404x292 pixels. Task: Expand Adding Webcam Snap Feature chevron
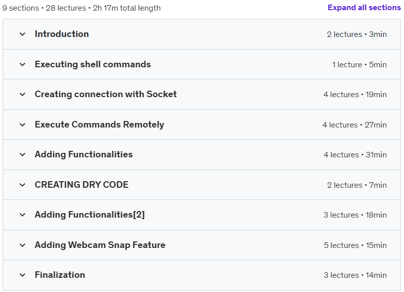[x=22, y=245]
